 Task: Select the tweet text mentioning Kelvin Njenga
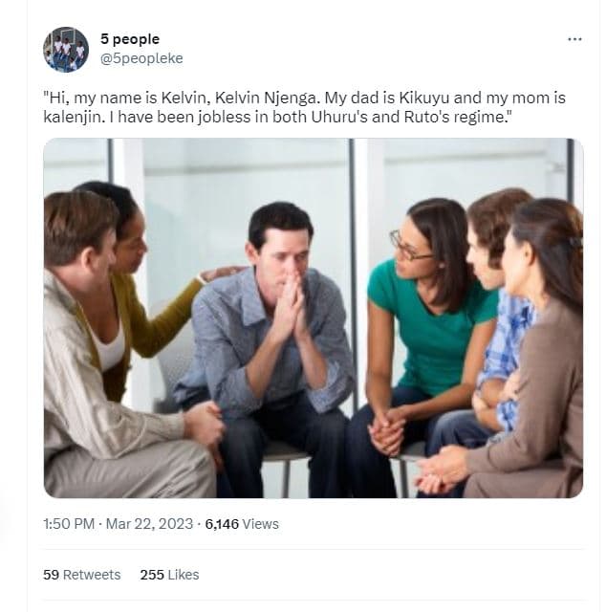pyautogui.click(x=304, y=107)
